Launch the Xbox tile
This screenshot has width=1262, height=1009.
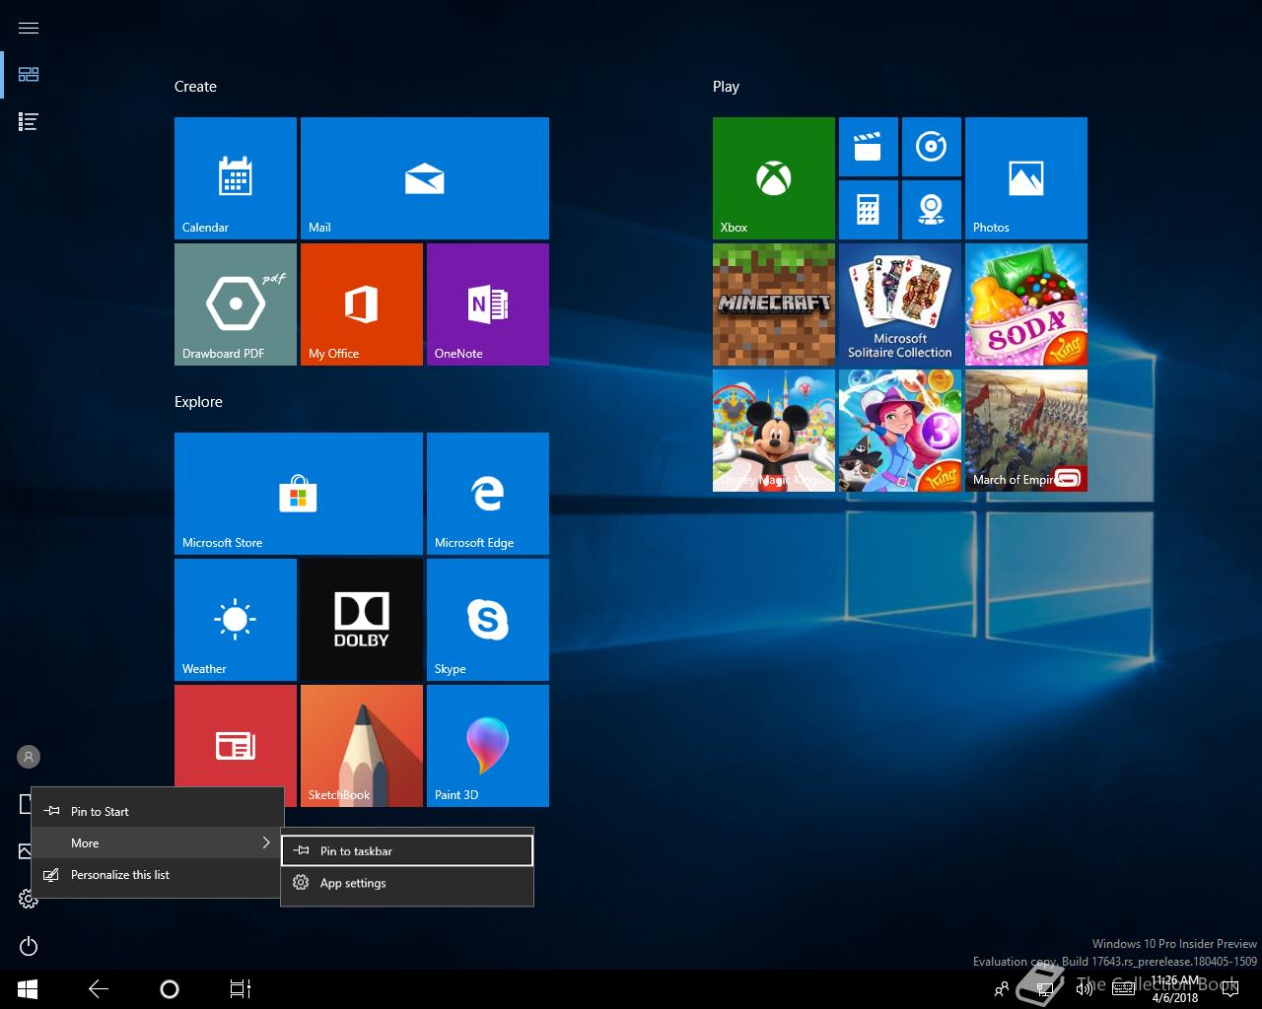(x=774, y=178)
